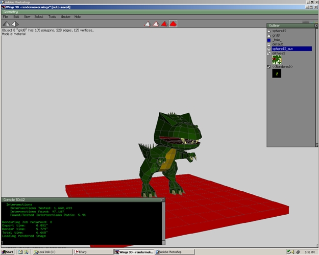
Task: Select sphere12 object in Outliner
Action: [279, 31]
